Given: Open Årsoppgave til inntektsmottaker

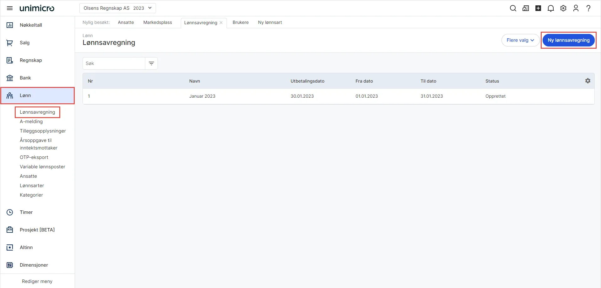Looking at the screenshot, I should click(x=39, y=144).
